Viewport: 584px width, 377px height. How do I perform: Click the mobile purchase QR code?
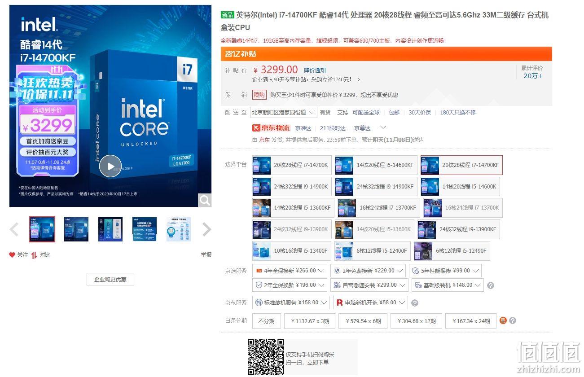(x=266, y=358)
